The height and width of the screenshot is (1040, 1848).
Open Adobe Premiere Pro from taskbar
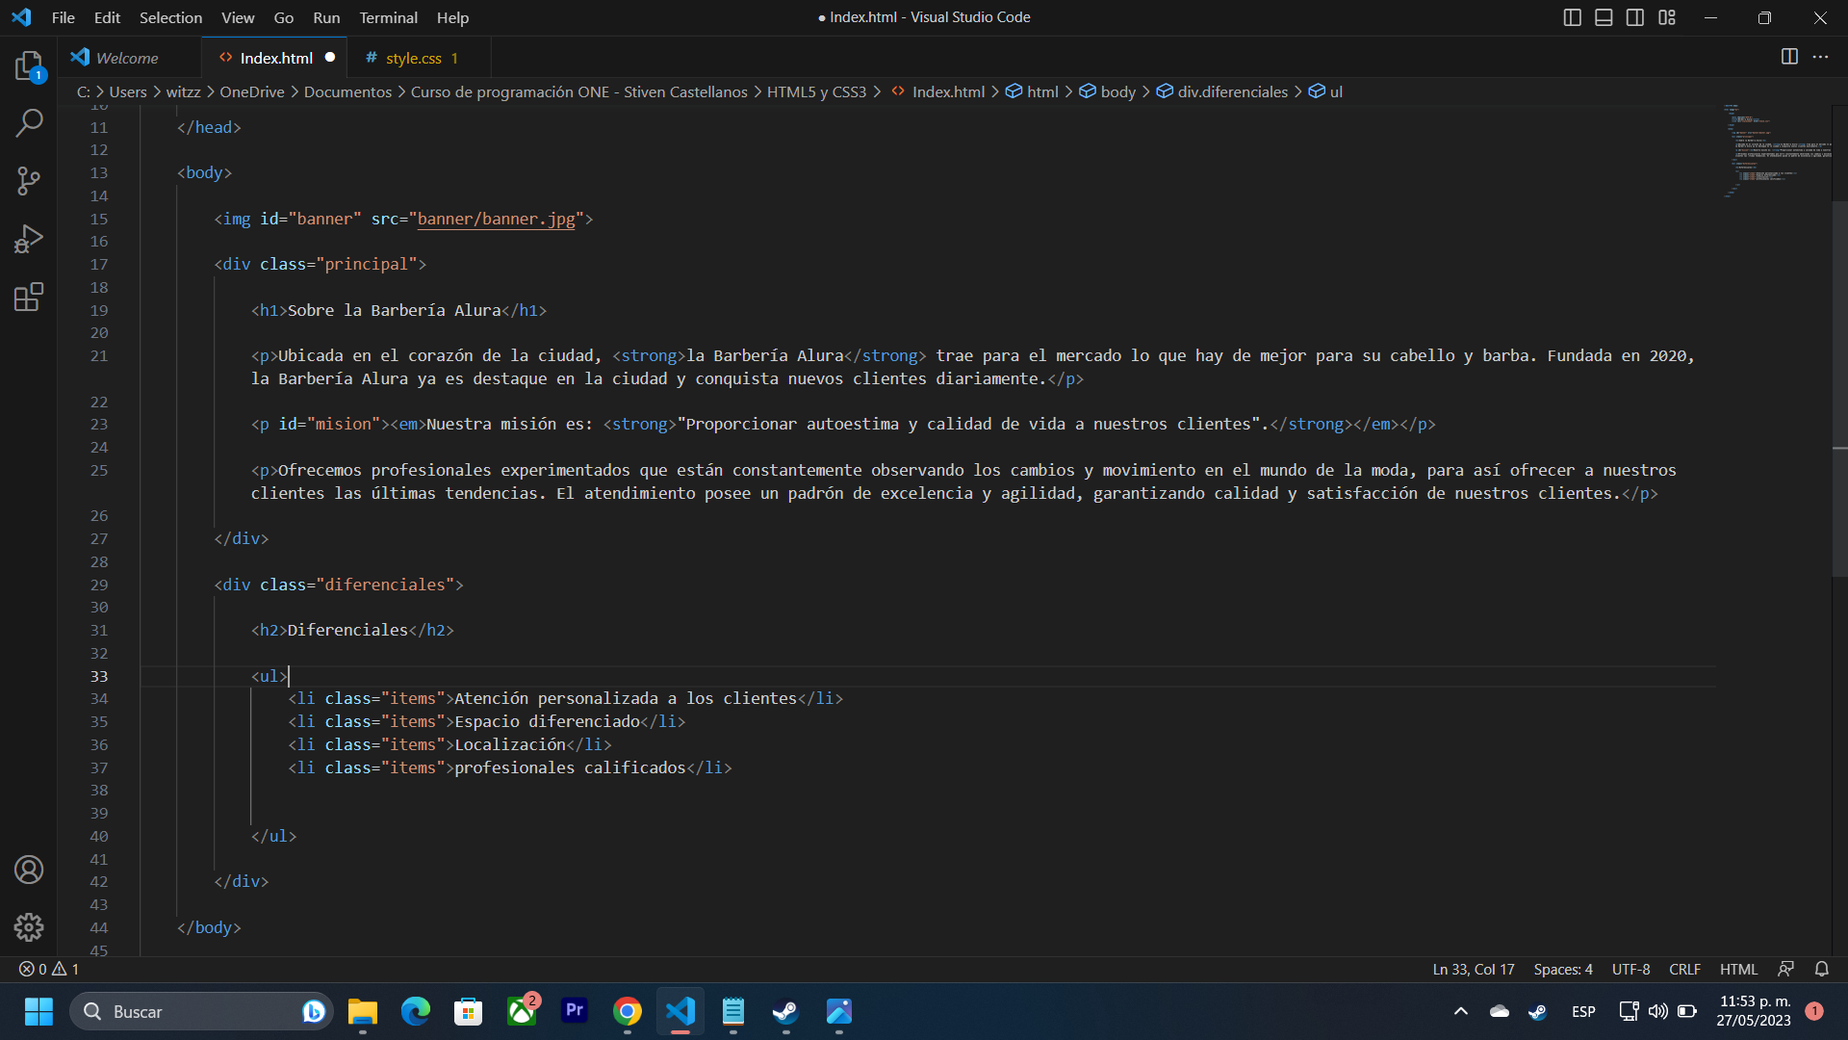(575, 1011)
